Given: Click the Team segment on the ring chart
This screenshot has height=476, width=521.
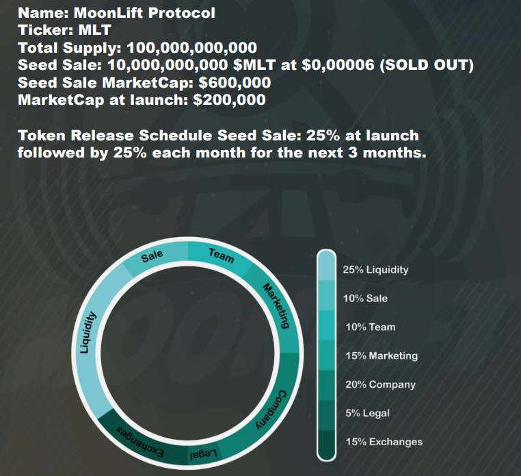Looking at the screenshot, I should (x=220, y=257).
